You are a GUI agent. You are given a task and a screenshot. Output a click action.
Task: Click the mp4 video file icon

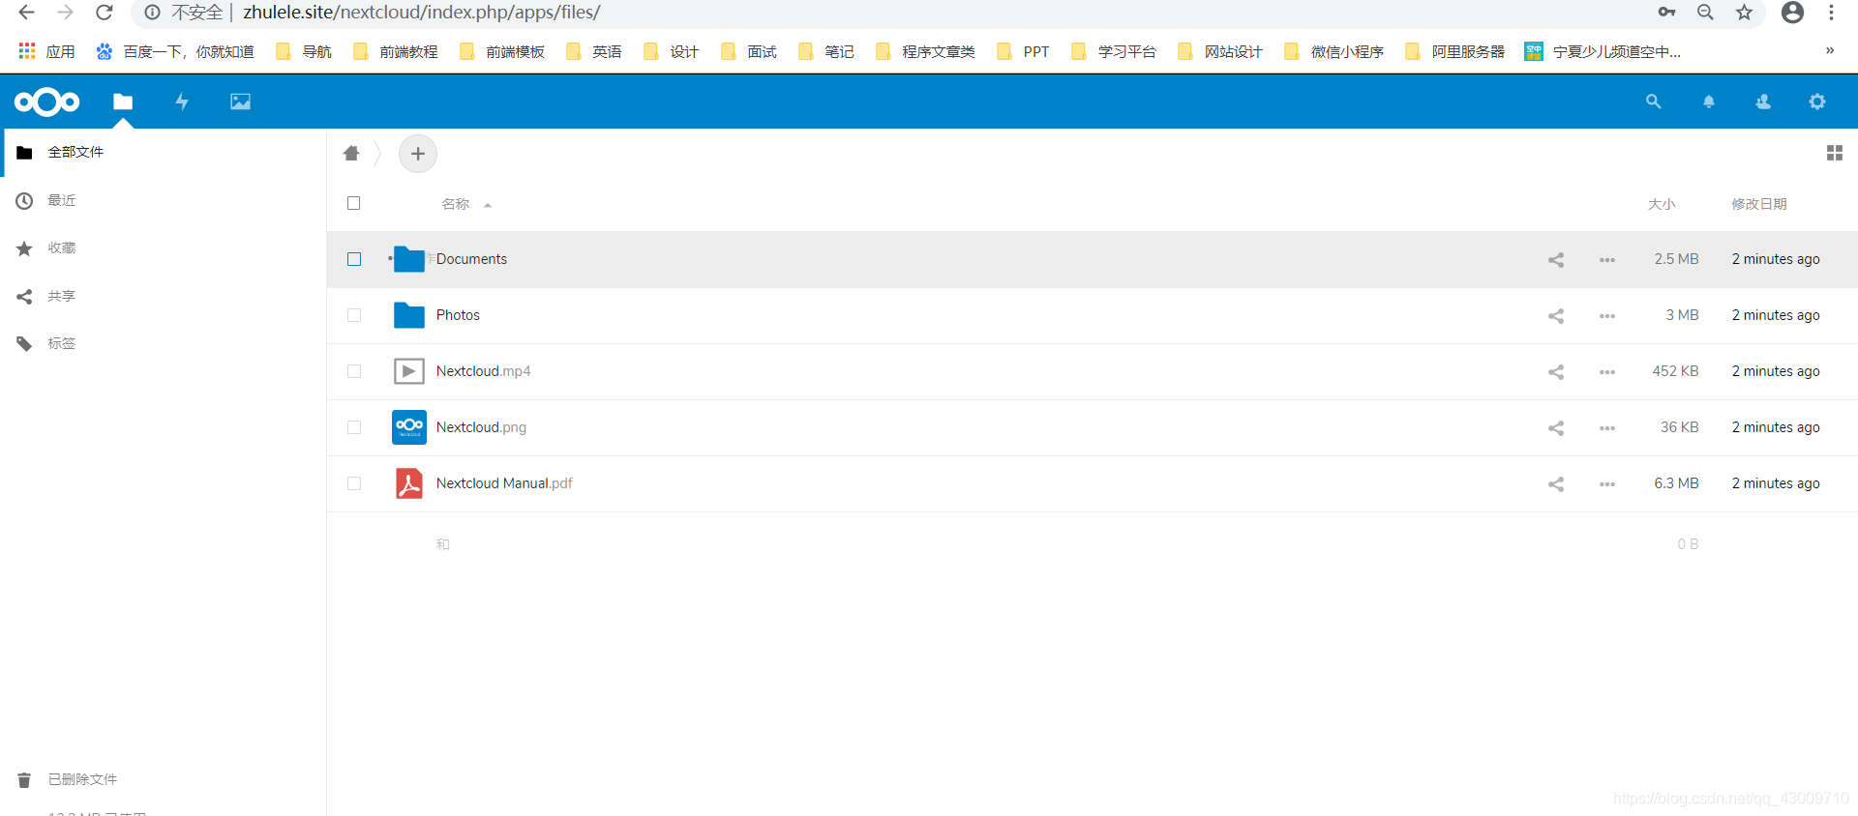tap(409, 371)
